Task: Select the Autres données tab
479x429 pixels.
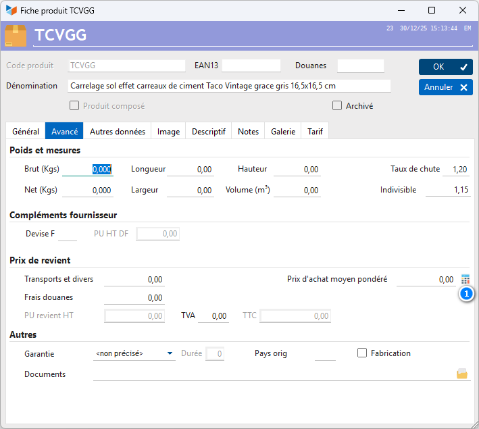Action: click(118, 132)
